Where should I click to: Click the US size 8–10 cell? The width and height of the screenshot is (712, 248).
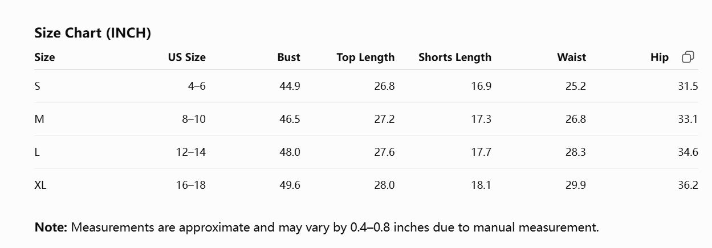coord(194,119)
